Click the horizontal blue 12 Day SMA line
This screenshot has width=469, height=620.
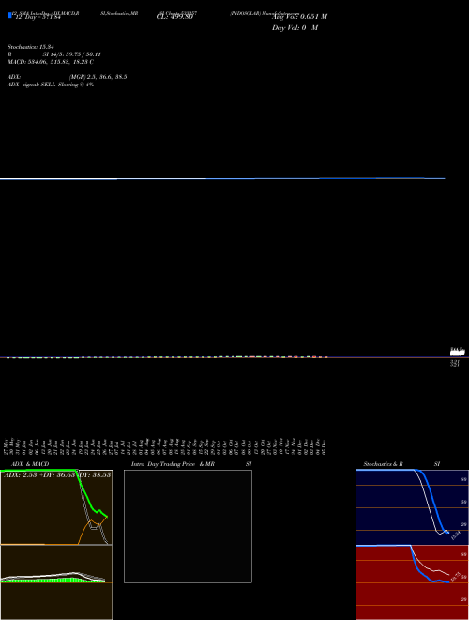[222, 178]
